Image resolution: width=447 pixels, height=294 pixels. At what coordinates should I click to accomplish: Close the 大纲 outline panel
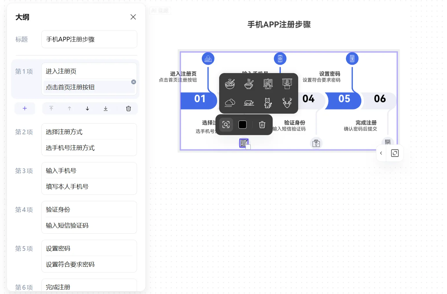133,17
